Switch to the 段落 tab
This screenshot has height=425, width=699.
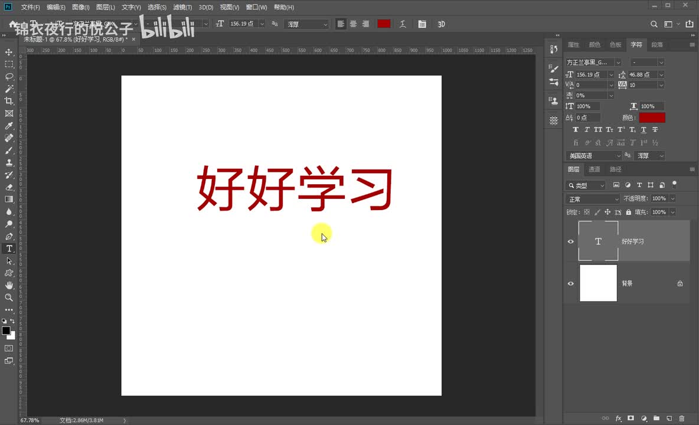coord(656,44)
